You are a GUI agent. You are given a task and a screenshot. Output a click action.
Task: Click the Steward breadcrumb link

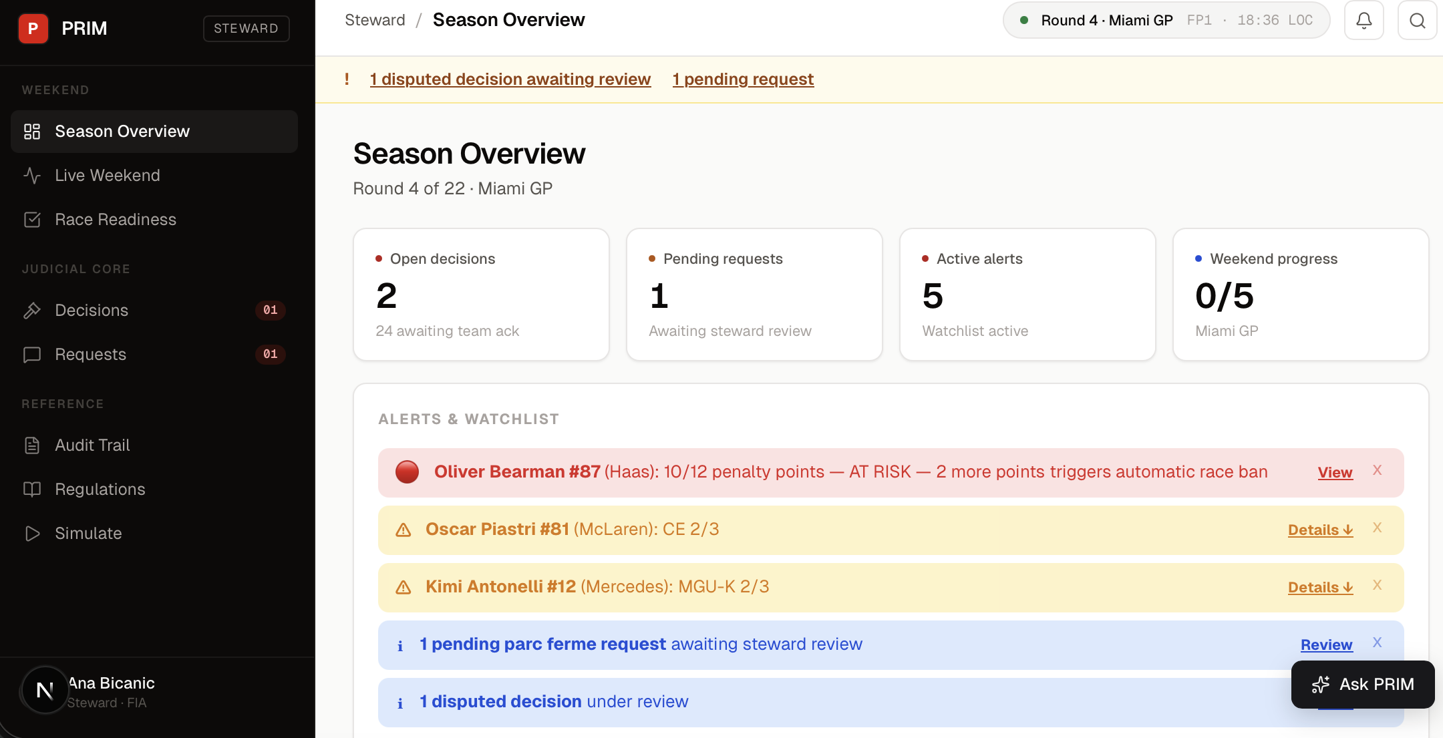click(x=375, y=19)
